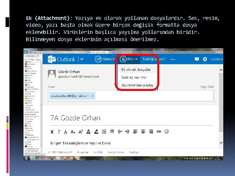Open the text highlight color picker

point(96,132)
